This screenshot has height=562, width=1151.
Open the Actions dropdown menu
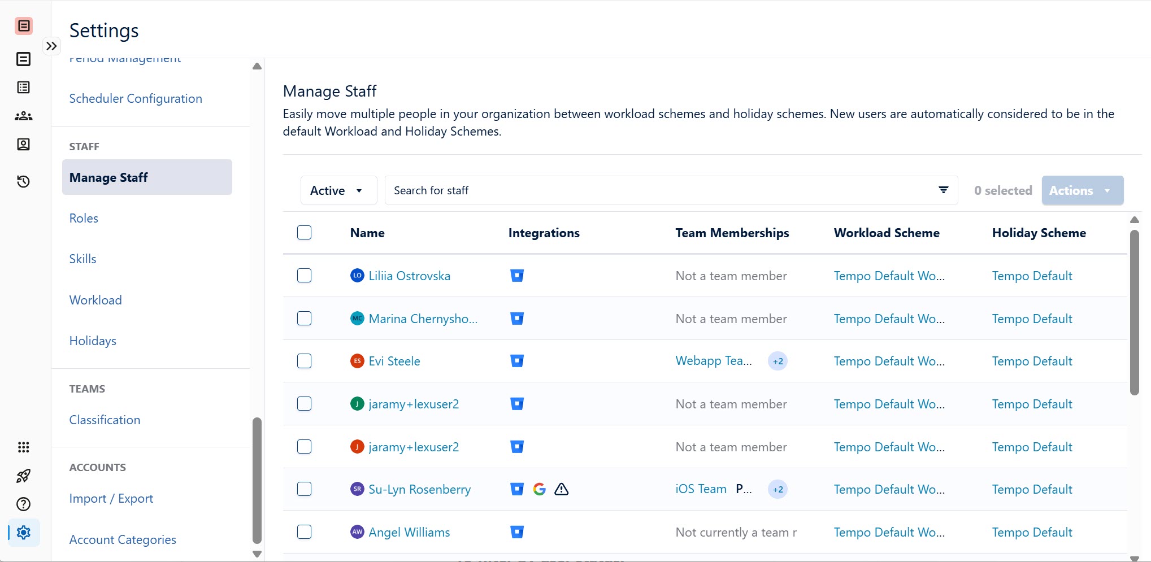pos(1081,190)
